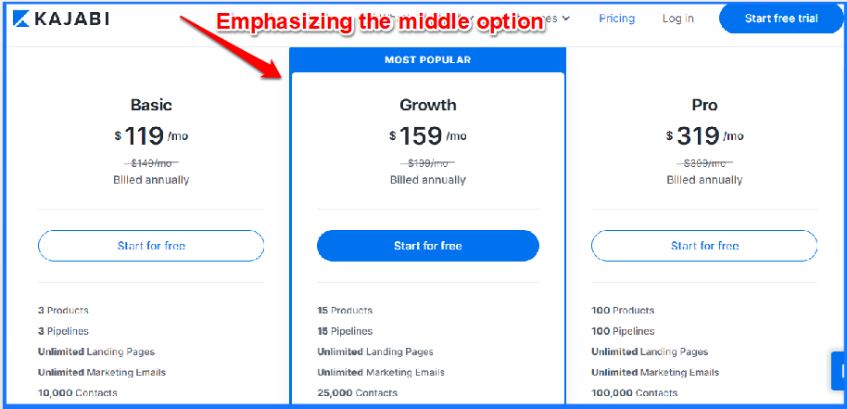Click Start for free under Basic plan
This screenshot has height=409, width=847.
pos(151,246)
